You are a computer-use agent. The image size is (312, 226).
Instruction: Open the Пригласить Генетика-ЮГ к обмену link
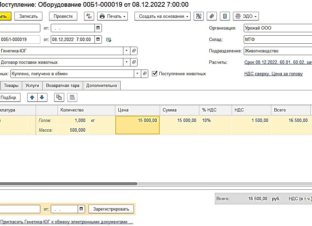(x=67, y=222)
